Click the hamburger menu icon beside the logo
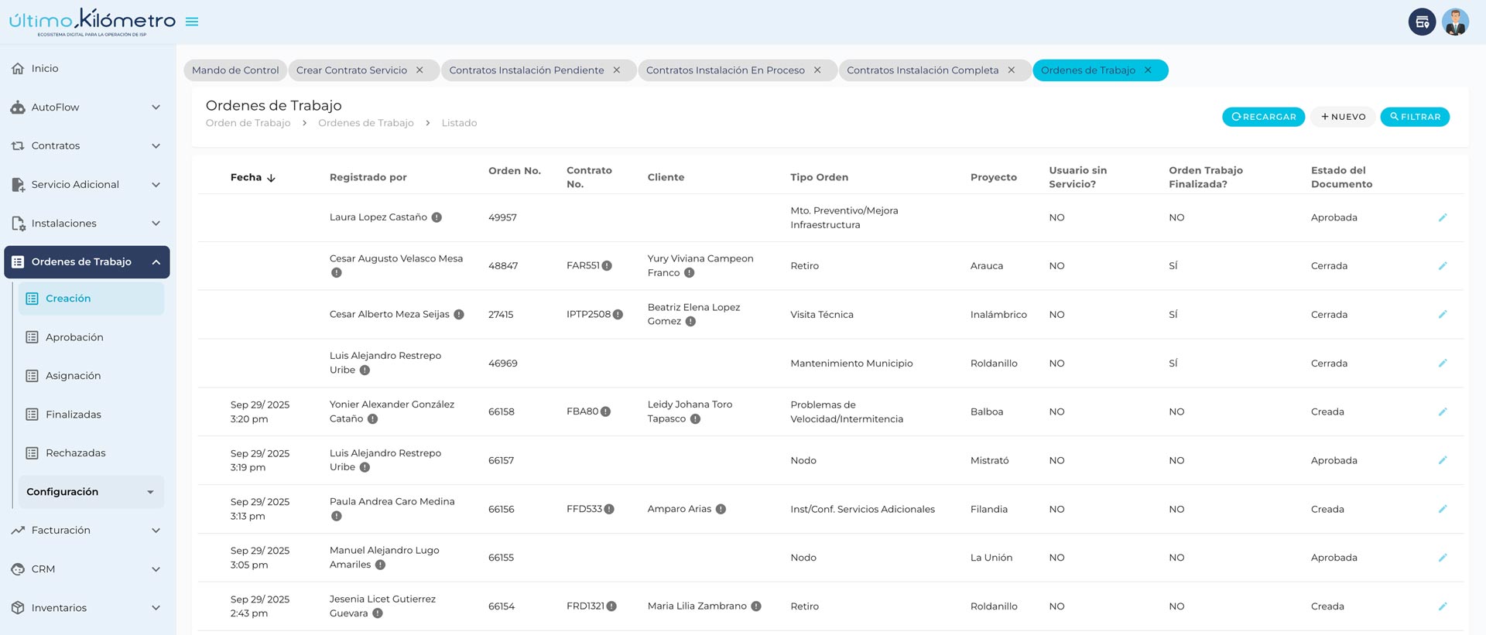The width and height of the screenshot is (1486, 635). [x=192, y=22]
